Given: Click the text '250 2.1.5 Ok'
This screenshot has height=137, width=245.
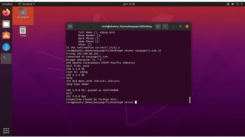Looking at the screenshot, I should click(x=75, y=75).
